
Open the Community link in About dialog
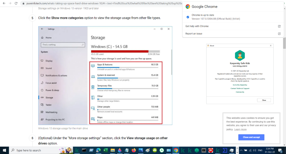click(240, 92)
